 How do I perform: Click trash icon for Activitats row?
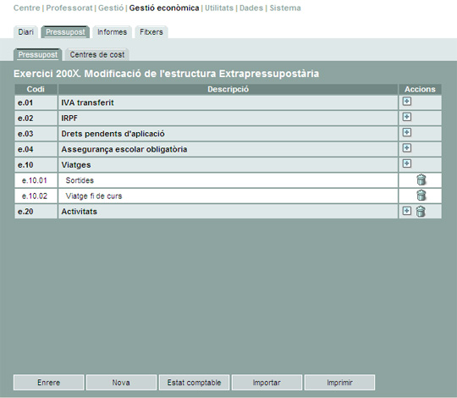coord(421,211)
